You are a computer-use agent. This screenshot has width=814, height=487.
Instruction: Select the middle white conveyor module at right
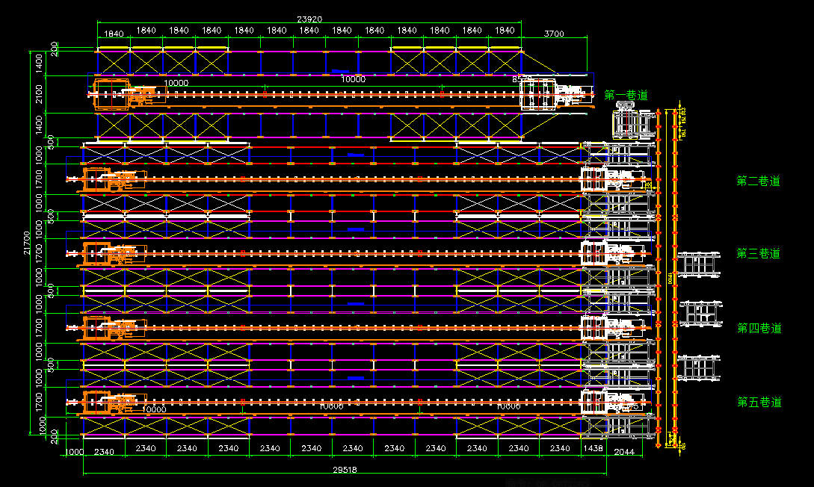(700, 314)
